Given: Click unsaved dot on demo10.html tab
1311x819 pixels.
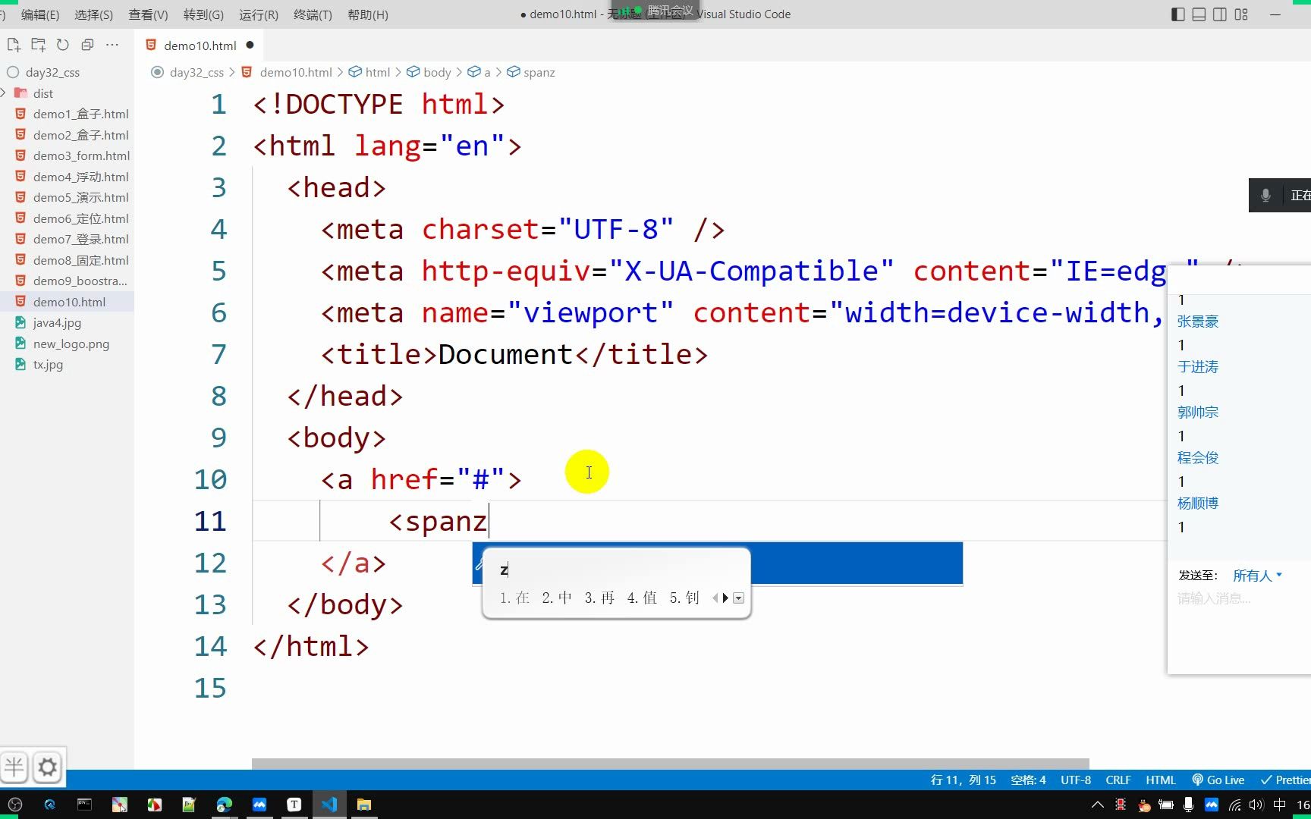Looking at the screenshot, I should [x=250, y=45].
